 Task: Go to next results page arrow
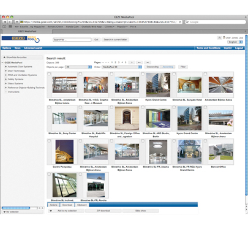coord(132,62)
